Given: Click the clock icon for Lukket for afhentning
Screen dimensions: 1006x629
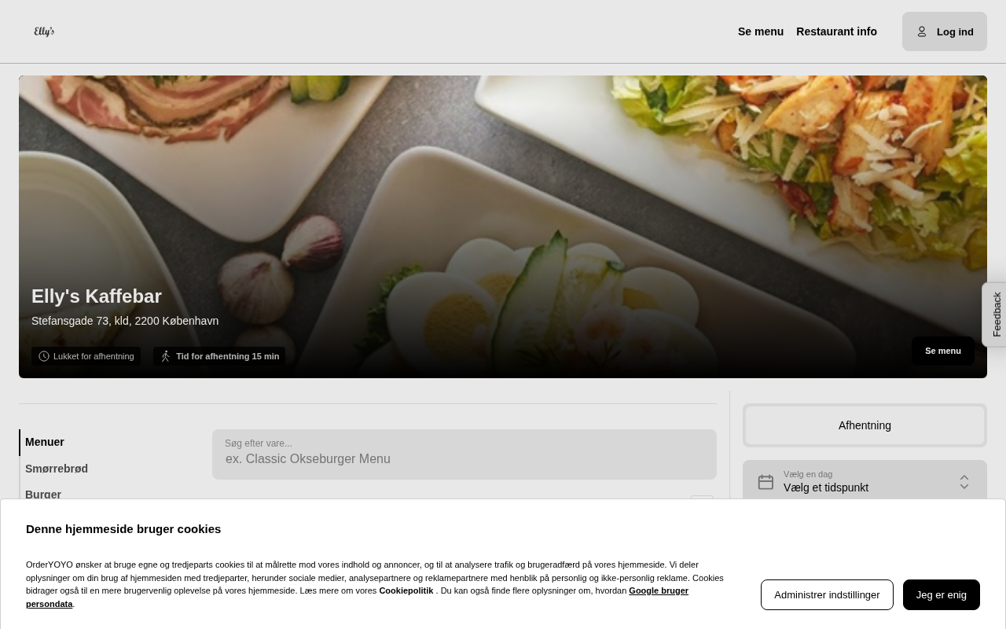Looking at the screenshot, I should coord(44,356).
